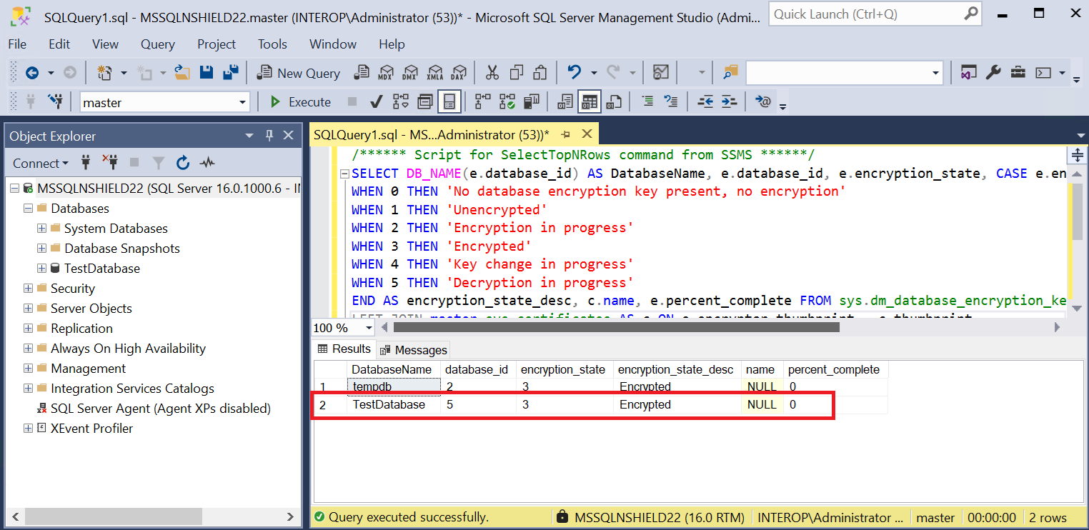Select the SQL Server Agent node
Image resolution: width=1089 pixels, height=530 pixels.
tap(161, 409)
